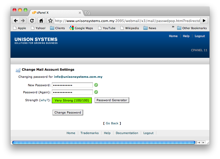Click the green checkmark next to New Password
The width and height of the screenshot is (220, 159).
[x=96, y=85]
